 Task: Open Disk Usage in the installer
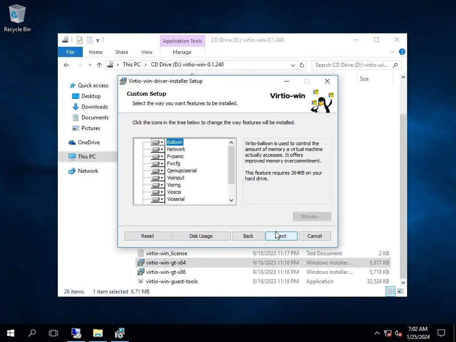click(x=201, y=236)
